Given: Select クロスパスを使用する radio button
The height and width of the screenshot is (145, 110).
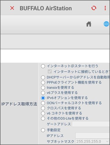Looking at the screenshot, I should click(43, 108).
